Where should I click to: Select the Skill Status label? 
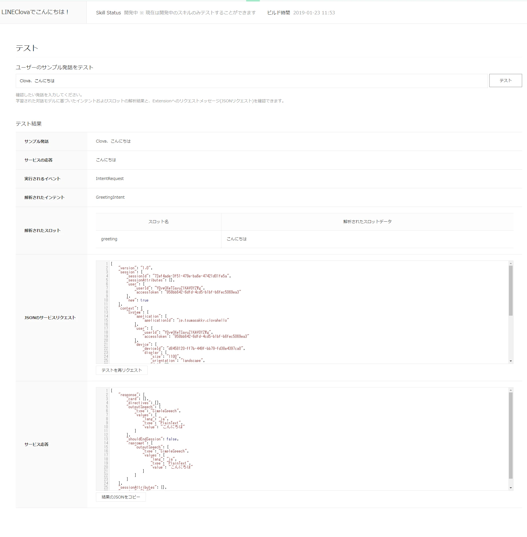[x=108, y=13]
